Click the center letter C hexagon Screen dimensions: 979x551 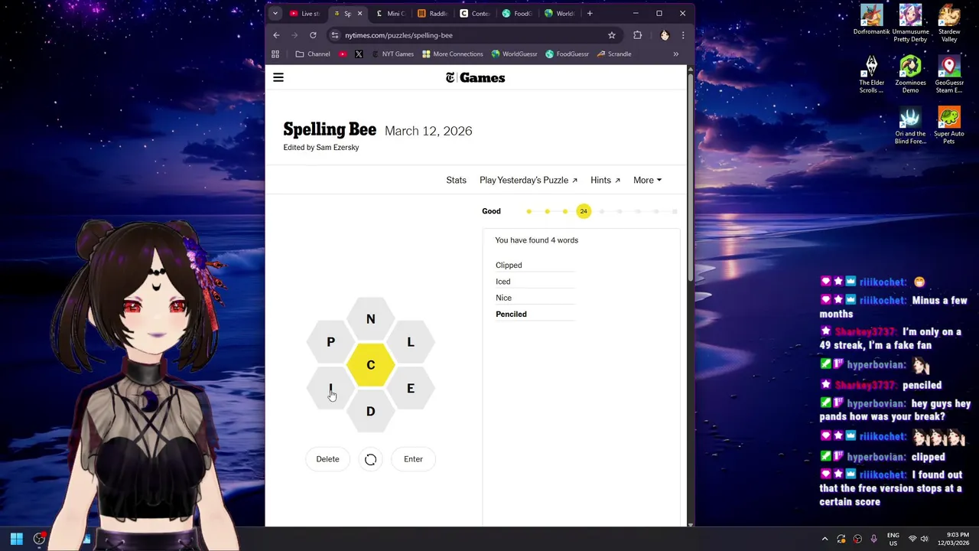pos(371,365)
